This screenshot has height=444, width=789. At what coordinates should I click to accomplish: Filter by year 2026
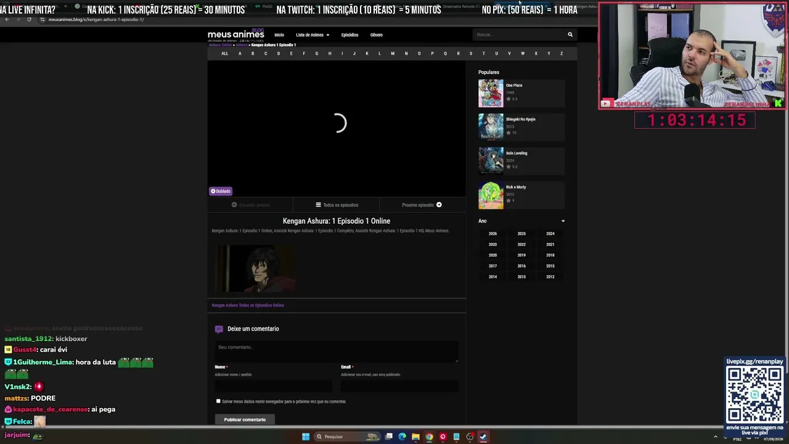(x=493, y=234)
